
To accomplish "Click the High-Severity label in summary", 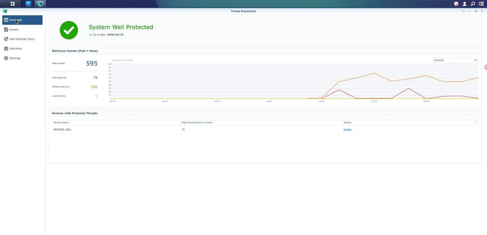I will click(59, 78).
